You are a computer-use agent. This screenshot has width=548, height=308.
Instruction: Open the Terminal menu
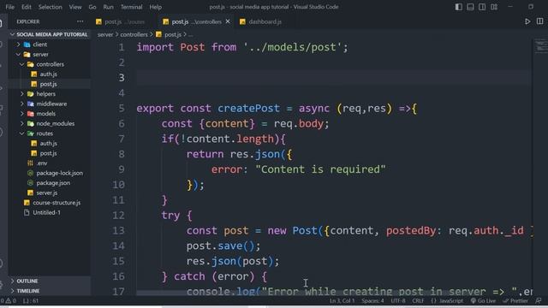point(131,7)
